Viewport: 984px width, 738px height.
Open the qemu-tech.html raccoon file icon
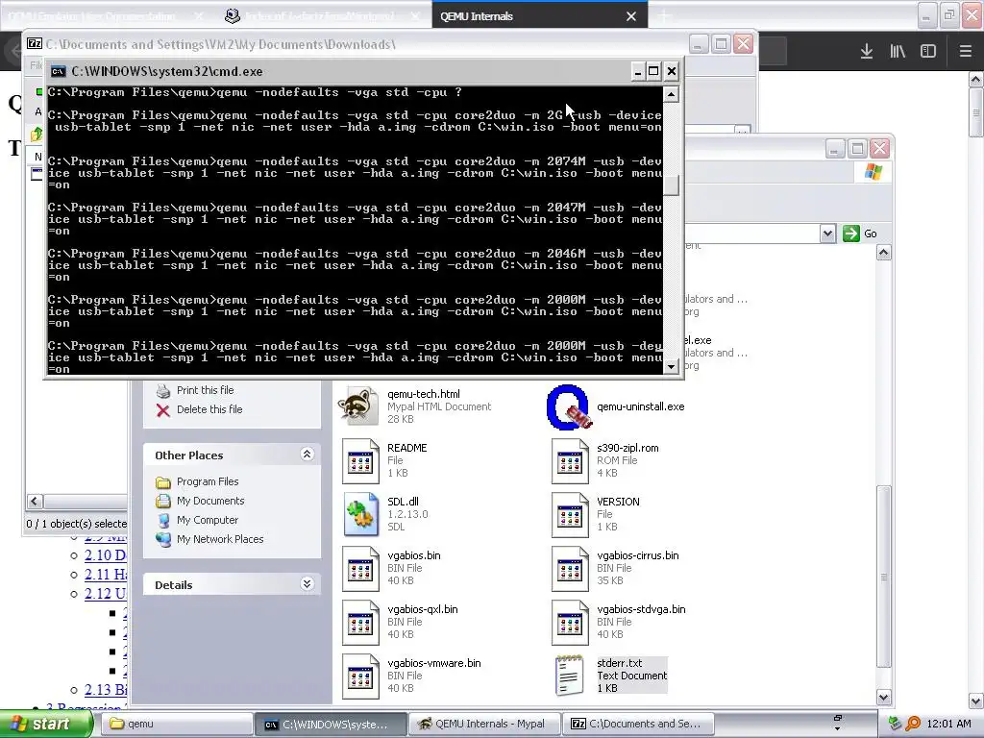pos(358,406)
